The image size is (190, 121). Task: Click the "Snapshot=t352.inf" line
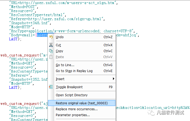28,79
